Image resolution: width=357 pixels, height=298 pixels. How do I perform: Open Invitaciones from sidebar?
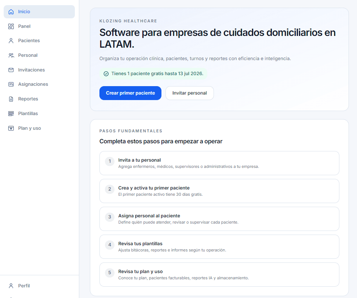click(x=39, y=70)
